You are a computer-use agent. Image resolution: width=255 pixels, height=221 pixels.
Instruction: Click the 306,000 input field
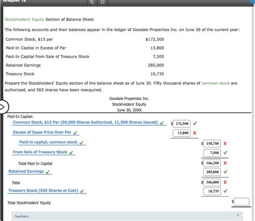coord(212,182)
